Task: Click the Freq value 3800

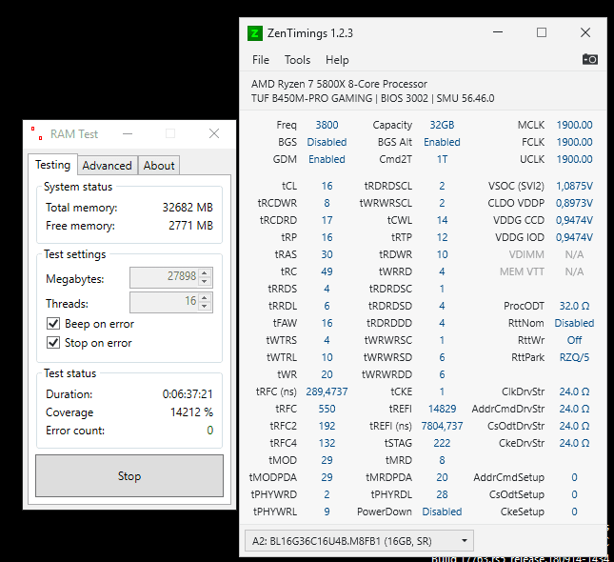Action: (x=327, y=125)
